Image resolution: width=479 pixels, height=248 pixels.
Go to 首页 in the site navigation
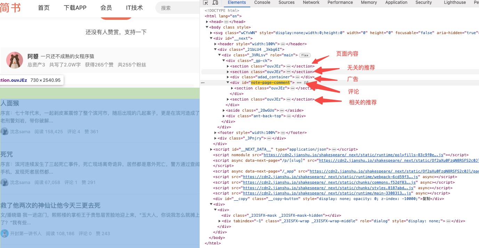click(x=44, y=8)
